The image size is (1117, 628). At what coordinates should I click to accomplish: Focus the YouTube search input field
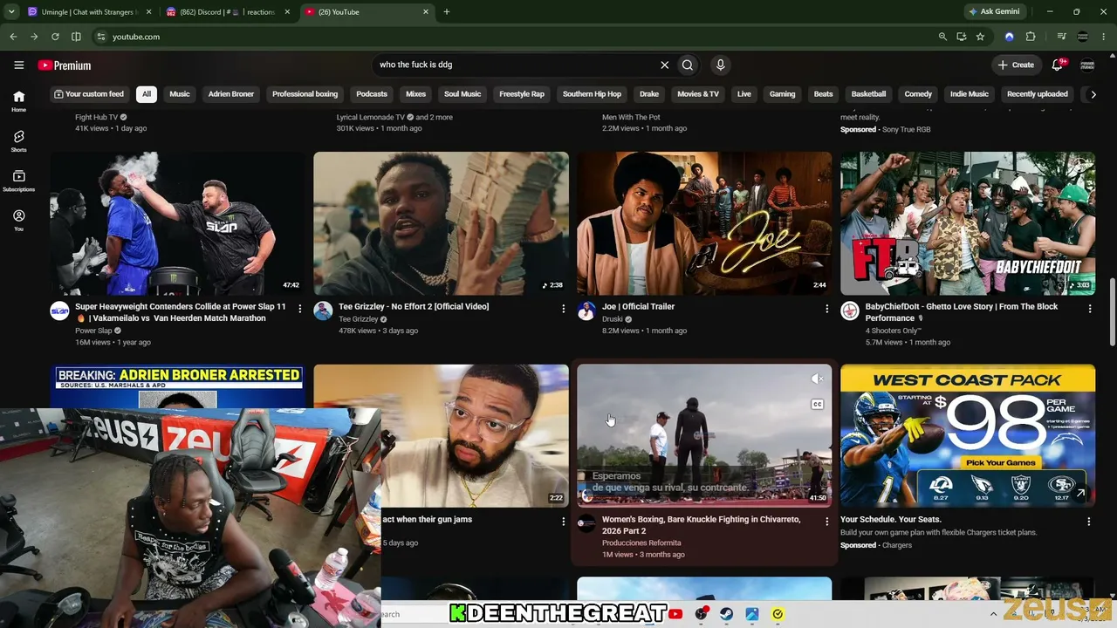point(516,65)
